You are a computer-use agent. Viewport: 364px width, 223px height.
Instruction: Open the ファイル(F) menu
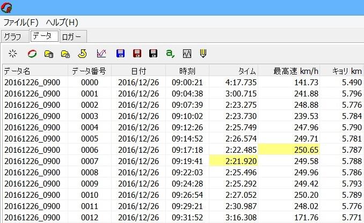pos(21,23)
